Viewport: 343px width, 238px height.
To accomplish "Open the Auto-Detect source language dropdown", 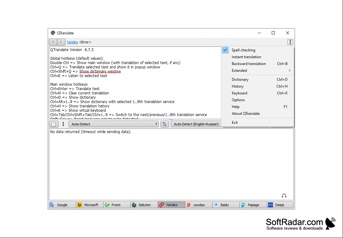I will [113, 124].
